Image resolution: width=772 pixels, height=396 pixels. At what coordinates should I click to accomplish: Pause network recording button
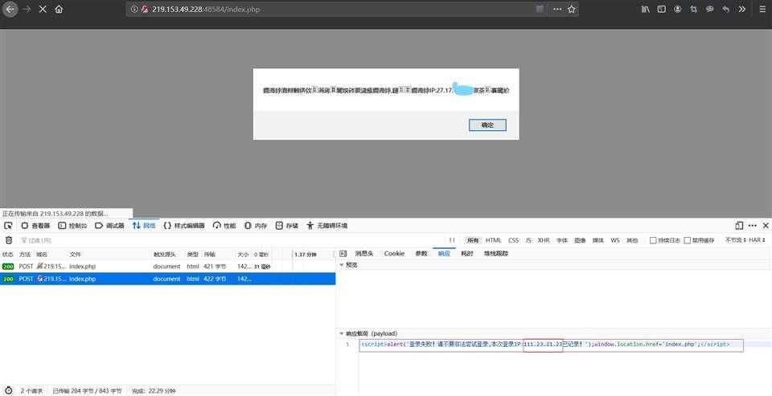point(451,240)
